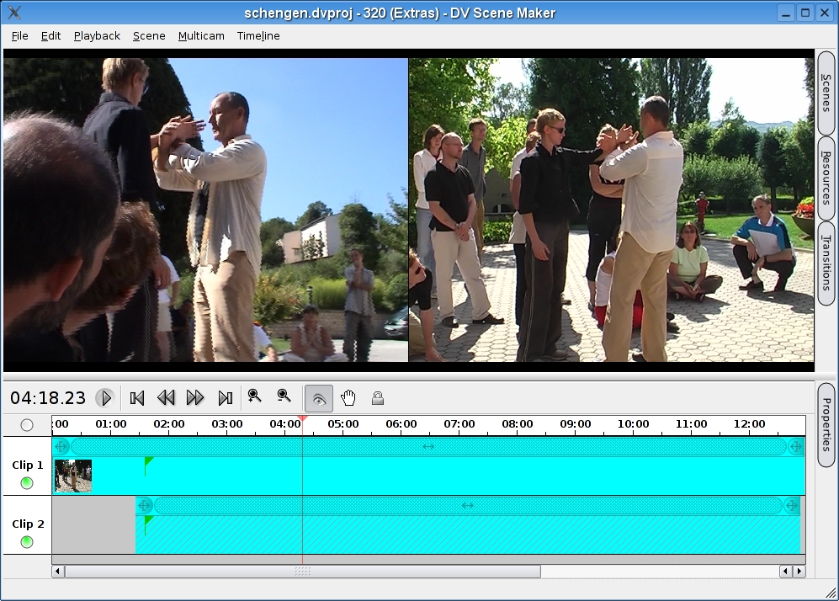
Task: Click the rewind double-arrow button
Action: [x=166, y=398]
